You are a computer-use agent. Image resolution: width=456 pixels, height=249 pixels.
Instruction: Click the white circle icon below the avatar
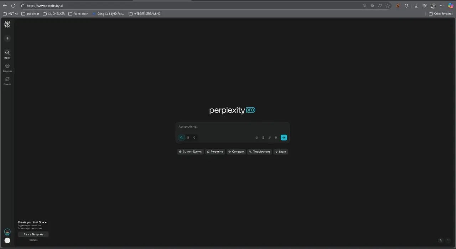click(x=7, y=240)
